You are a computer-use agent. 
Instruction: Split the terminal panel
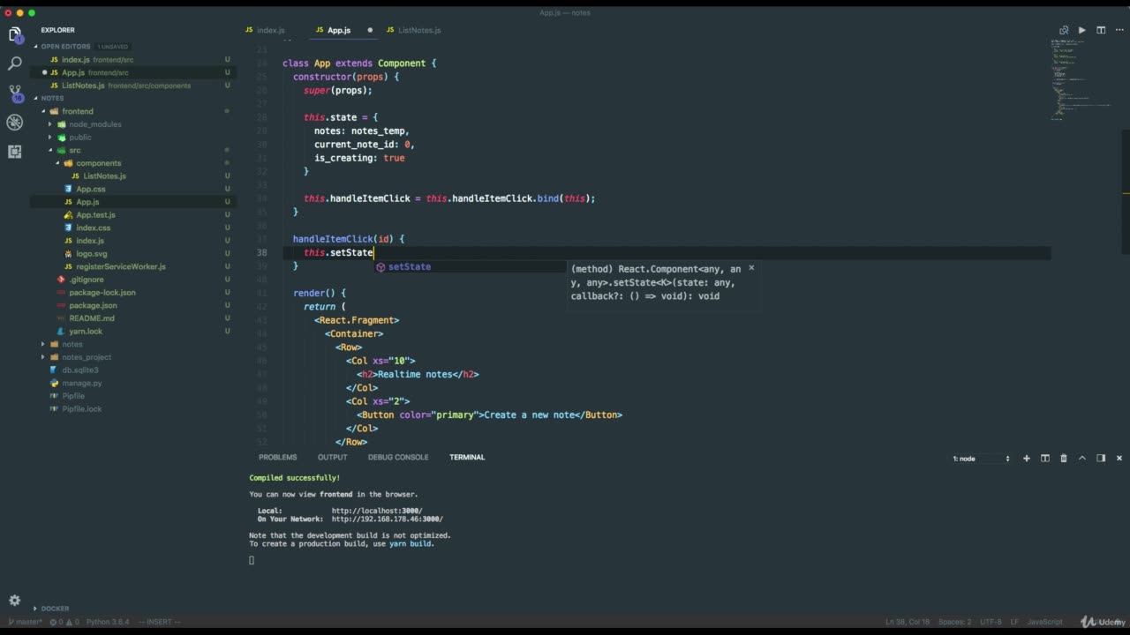[1045, 459]
